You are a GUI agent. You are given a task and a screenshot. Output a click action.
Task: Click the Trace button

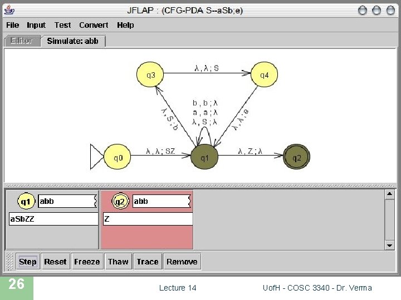click(148, 262)
